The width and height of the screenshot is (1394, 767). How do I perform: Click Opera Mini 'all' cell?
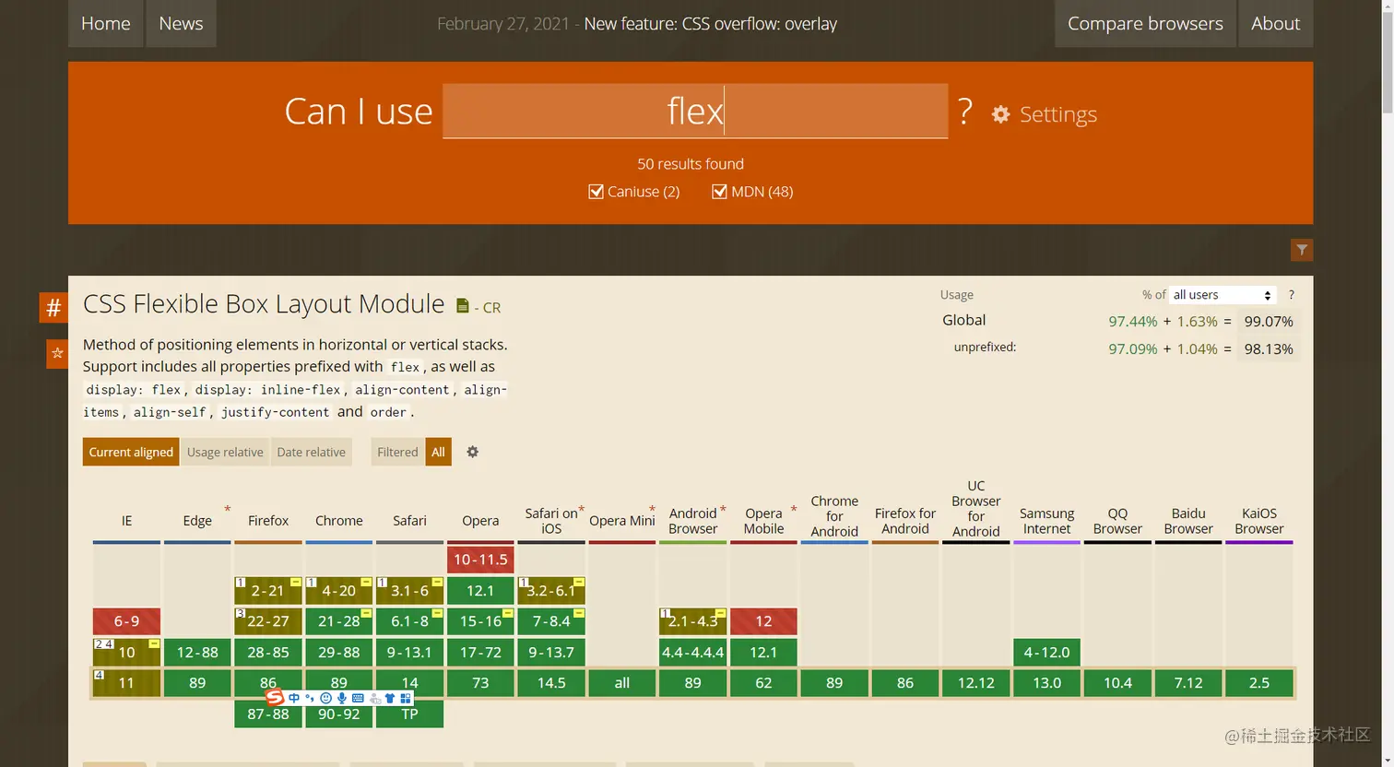tap(622, 683)
